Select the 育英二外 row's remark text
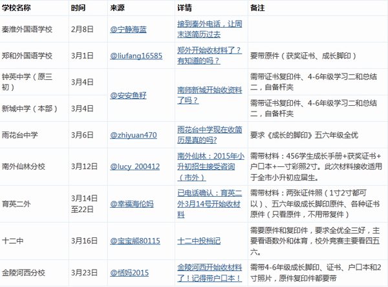This screenshot has width=388, height=287. point(315,204)
